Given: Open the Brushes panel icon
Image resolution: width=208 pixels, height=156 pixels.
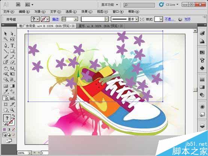Looking at the screenshot, I should [202, 60].
